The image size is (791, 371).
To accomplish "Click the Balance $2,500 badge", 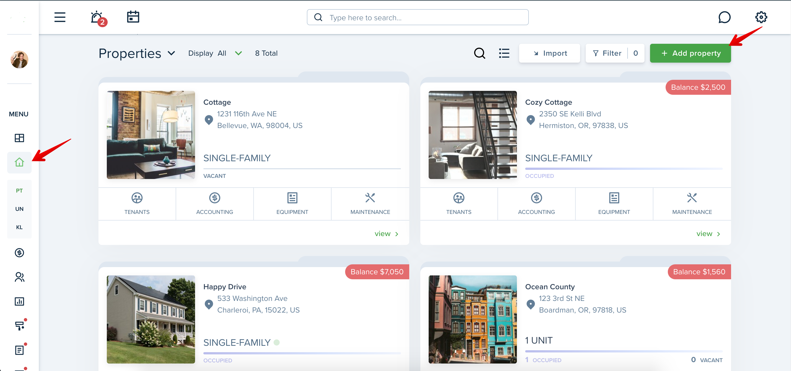I will click(x=698, y=87).
